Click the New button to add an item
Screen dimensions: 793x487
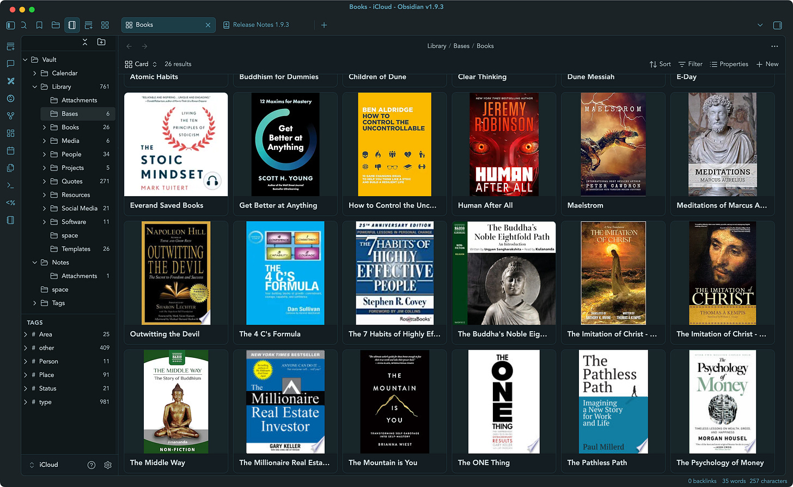pyautogui.click(x=767, y=64)
